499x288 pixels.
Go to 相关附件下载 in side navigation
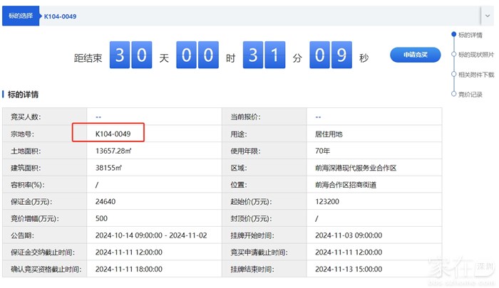[475, 74]
